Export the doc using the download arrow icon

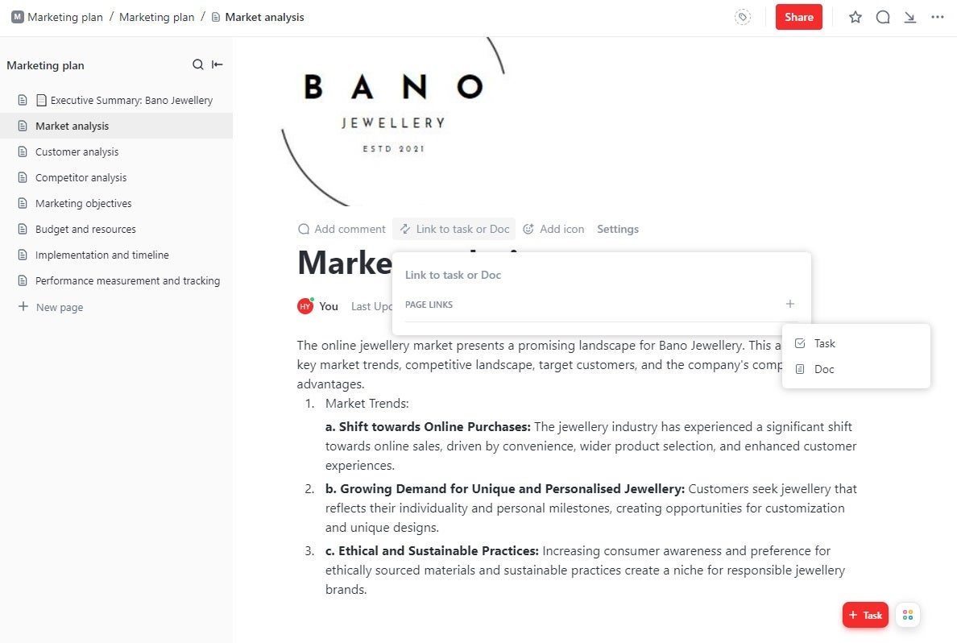910,16
